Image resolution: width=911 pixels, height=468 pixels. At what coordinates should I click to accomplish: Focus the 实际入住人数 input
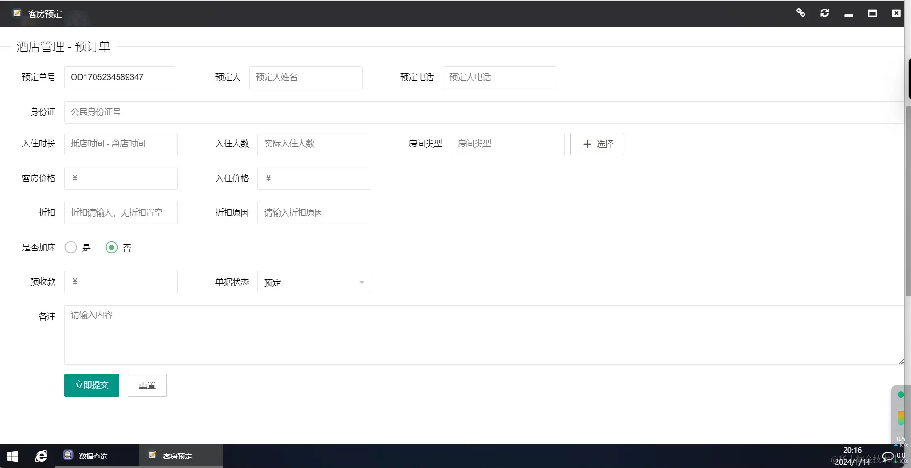tap(314, 144)
